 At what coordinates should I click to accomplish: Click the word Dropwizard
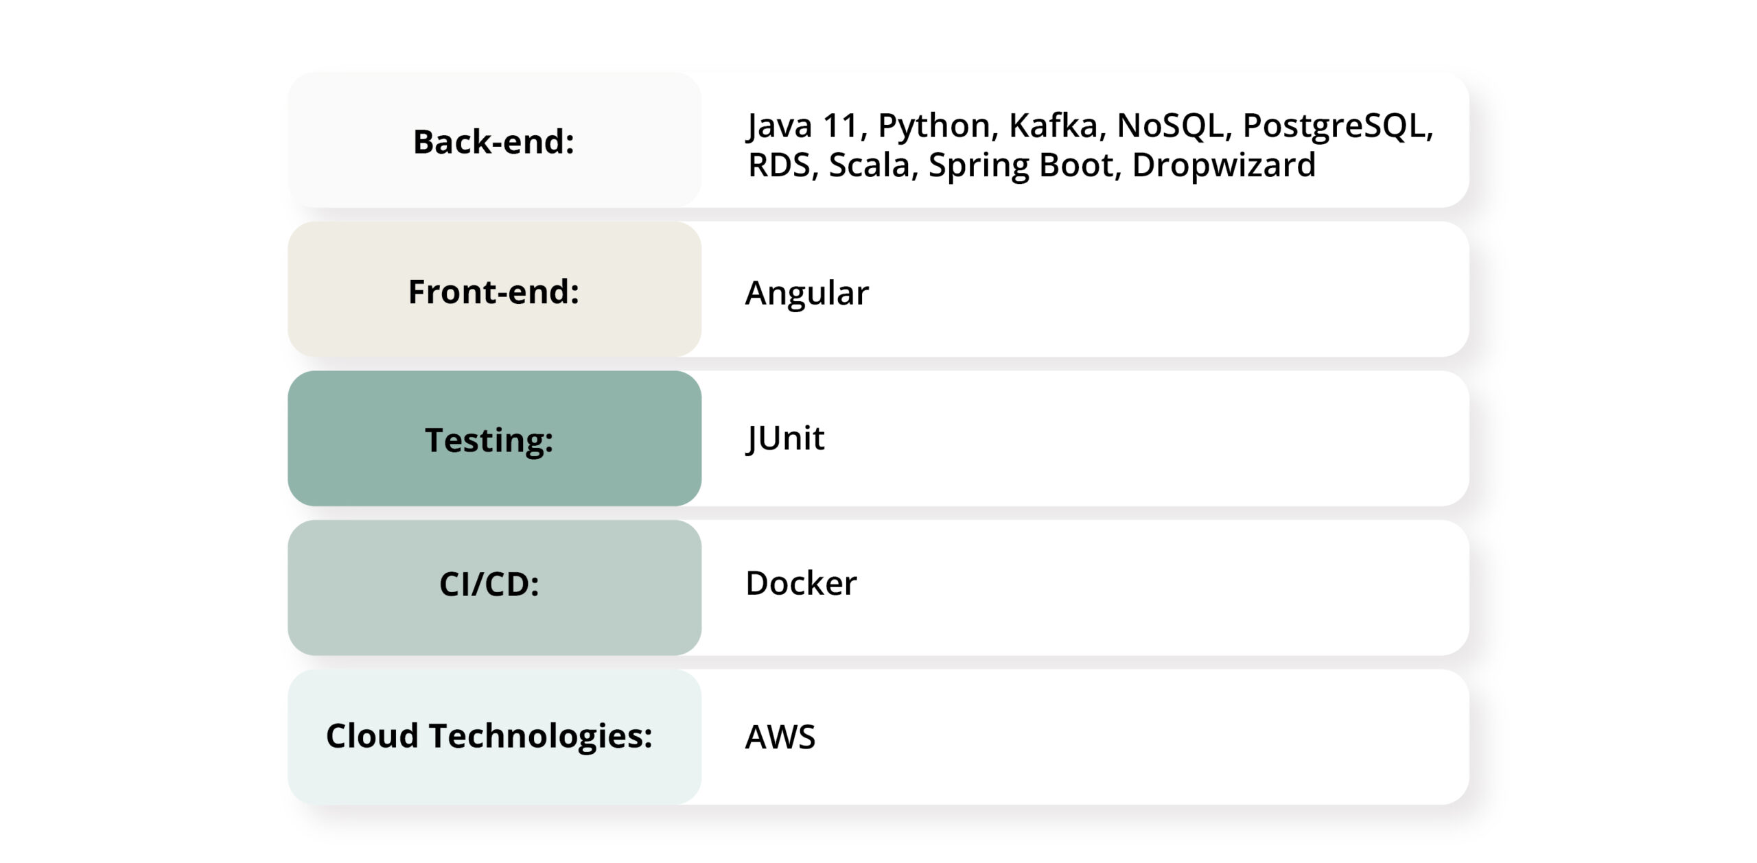coord(1223,165)
